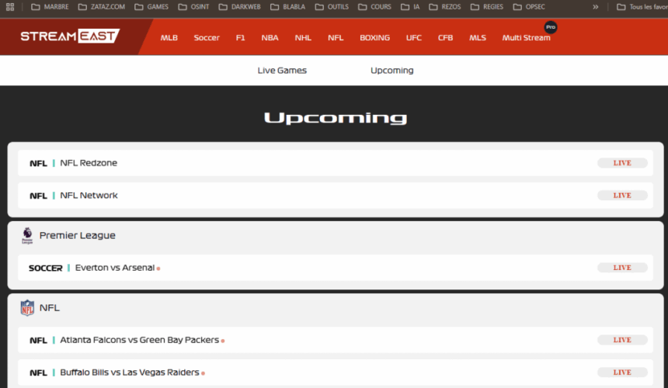This screenshot has height=388, width=668.
Task: Click the NFL shield logo icon
Action: [27, 307]
